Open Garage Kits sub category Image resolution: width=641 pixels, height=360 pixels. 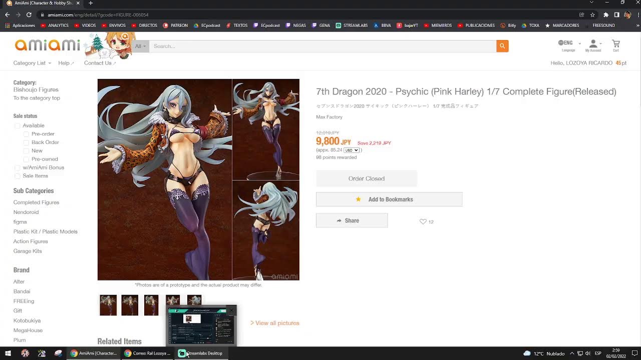[x=28, y=251]
